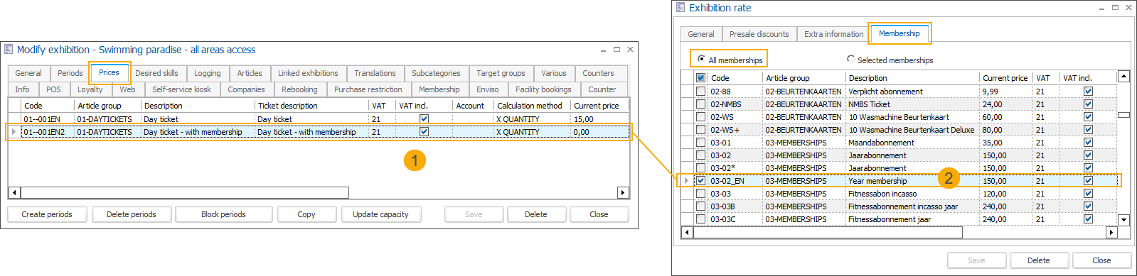Click row indicator arrow for 03-02_EN row

(x=686, y=181)
